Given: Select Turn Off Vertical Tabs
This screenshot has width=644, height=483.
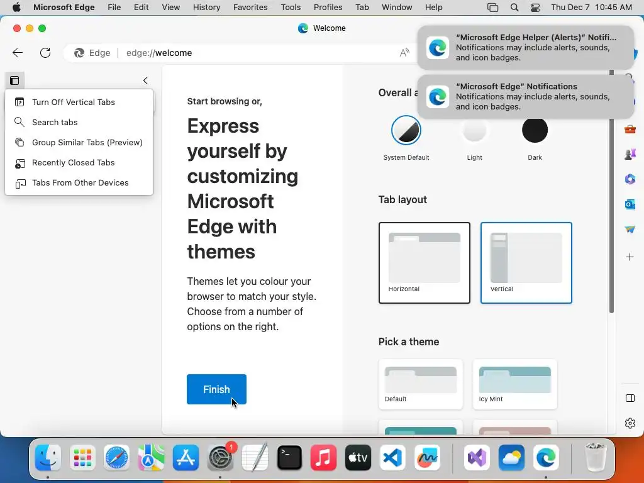Looking at the screenshot, I should (79, 102).
